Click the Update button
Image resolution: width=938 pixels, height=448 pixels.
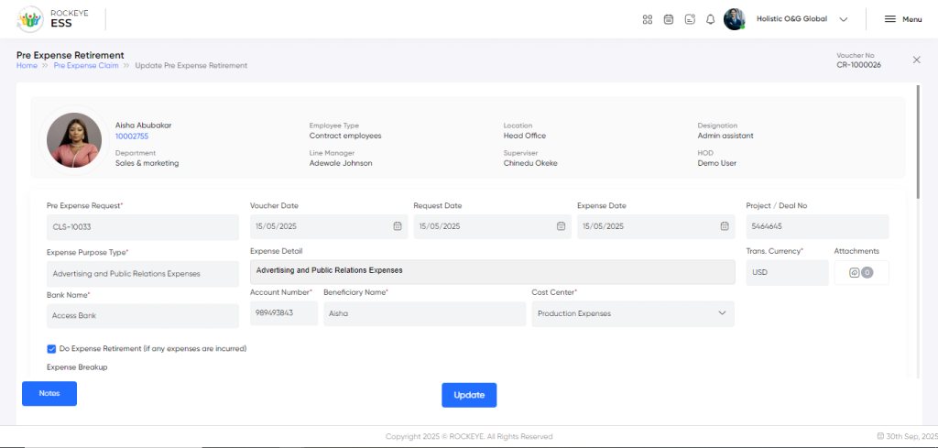click(469, 395)
